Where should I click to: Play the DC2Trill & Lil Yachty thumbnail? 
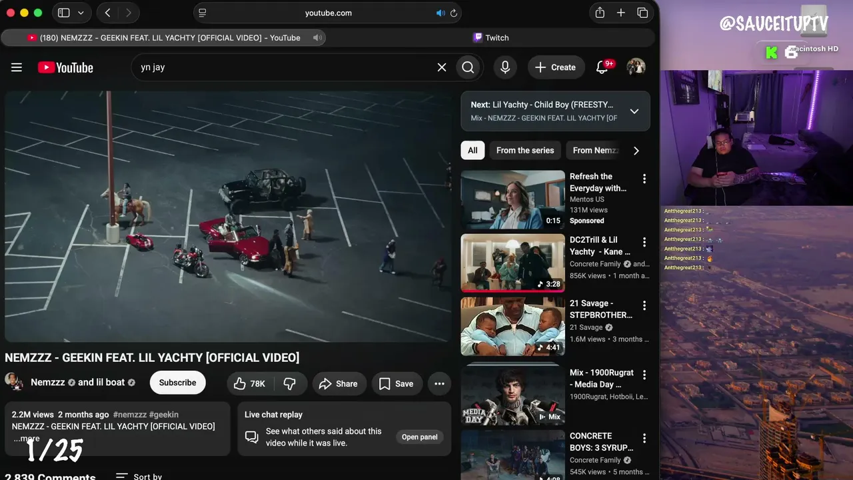pos(512,263)
